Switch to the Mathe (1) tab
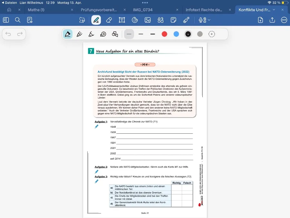The image size is (290, 218). [x=36, y=10]
